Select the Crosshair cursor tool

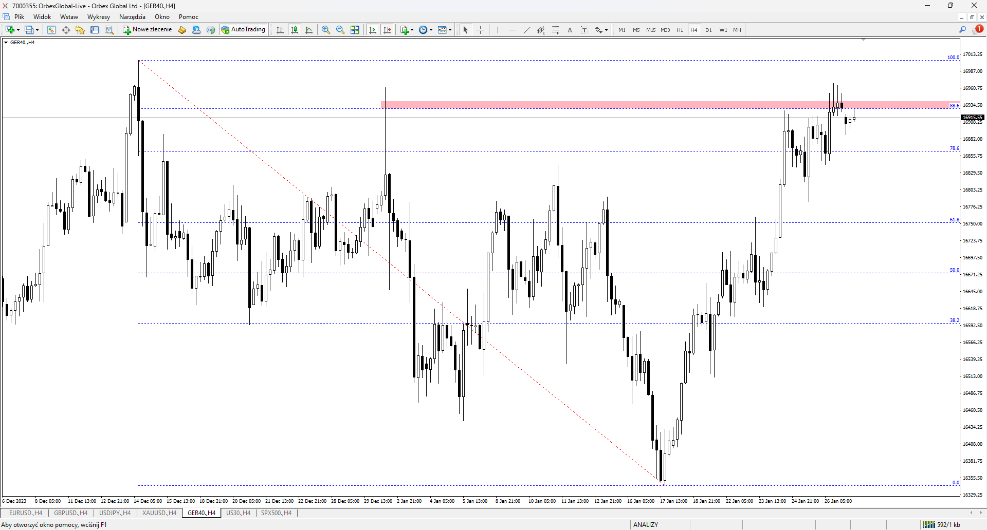tap(480, 30)
